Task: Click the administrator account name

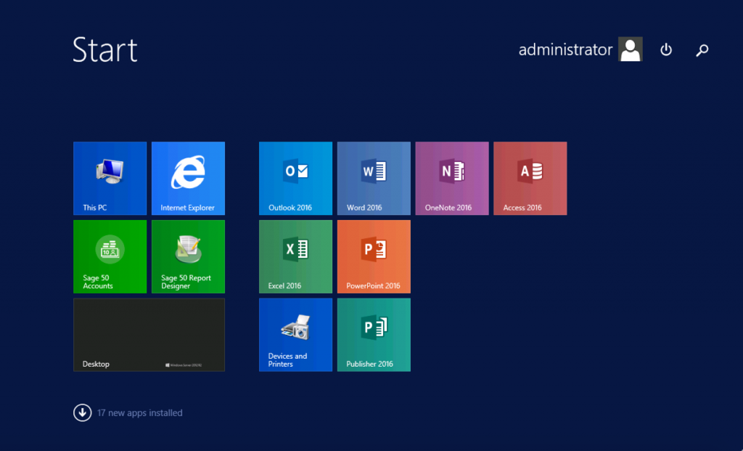Action: [565, 49]
